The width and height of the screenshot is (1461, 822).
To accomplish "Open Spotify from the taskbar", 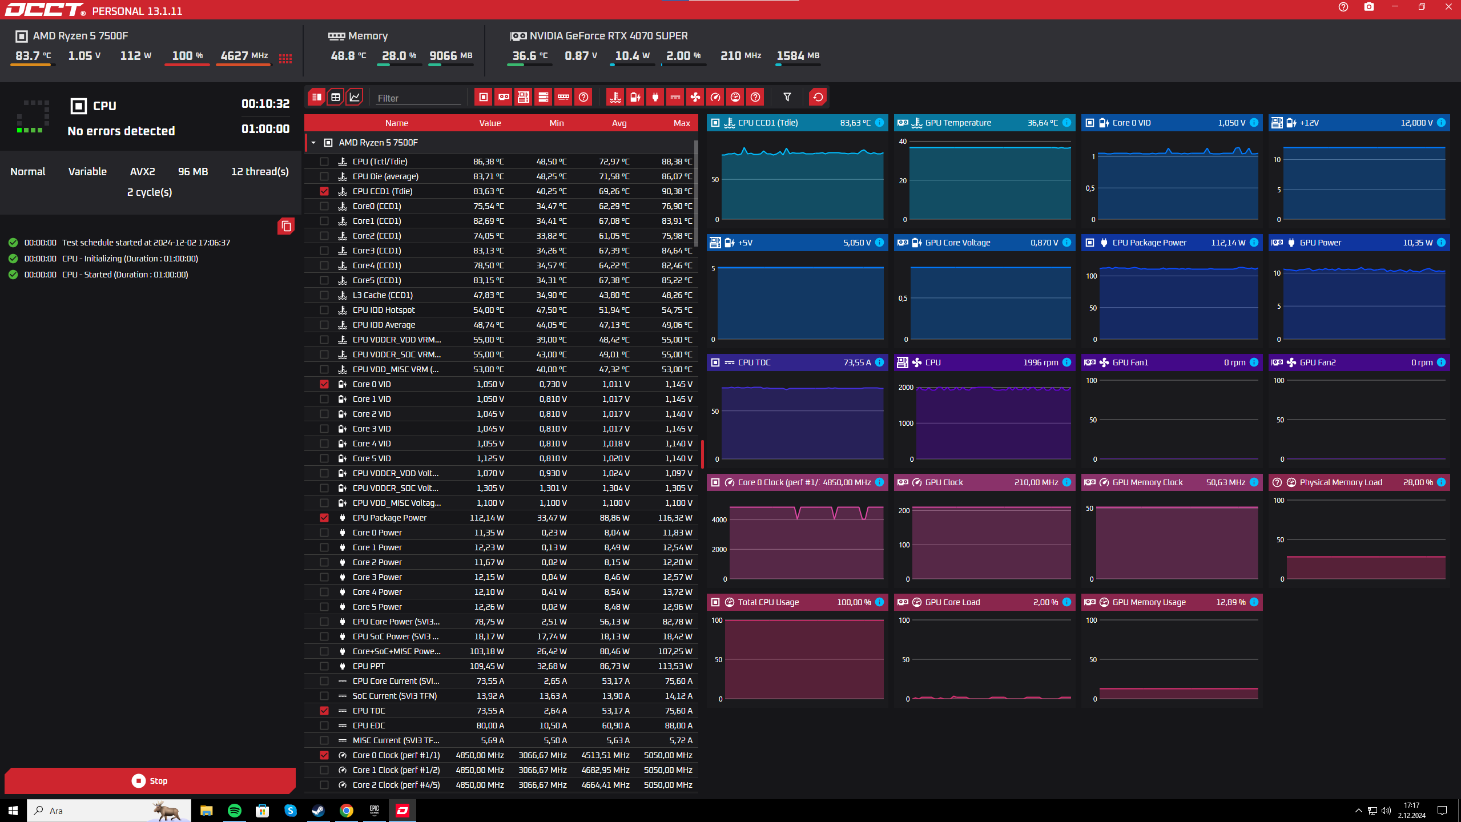I will click(234, 811).
